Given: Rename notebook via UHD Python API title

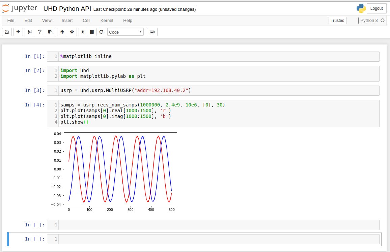Looking at the screenshot, I should [67, 9].
